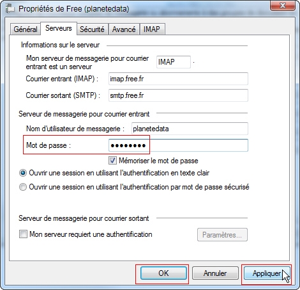Open the Paramètres... button

(x=222, y=235)
